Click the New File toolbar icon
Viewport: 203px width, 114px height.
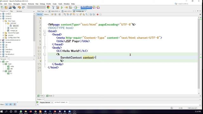click(2, 8)
